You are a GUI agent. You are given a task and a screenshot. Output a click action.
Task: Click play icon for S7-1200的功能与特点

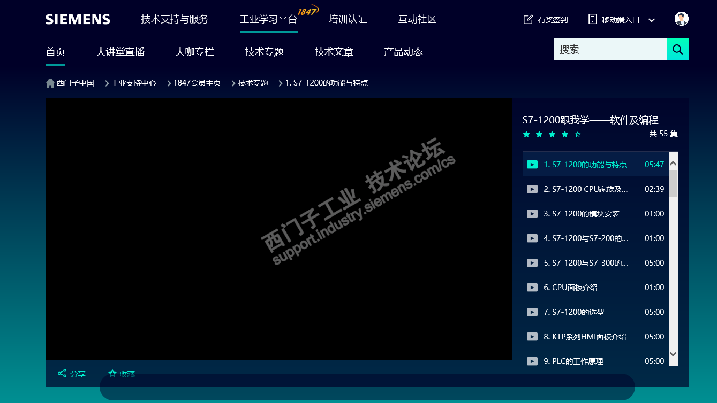[532, 165]
